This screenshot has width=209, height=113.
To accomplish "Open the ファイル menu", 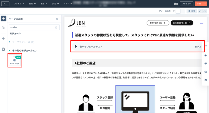I will 19,4.
